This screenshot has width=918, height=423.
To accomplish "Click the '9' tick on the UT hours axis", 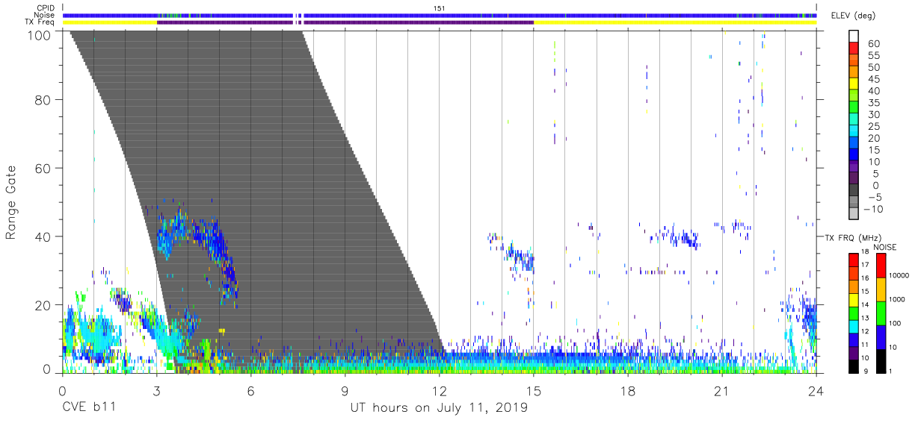I will point(345,391).
